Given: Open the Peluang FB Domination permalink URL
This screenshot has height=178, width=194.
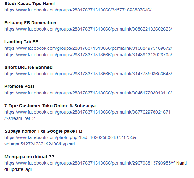Looking at the screenshot, I should point(88,29).
